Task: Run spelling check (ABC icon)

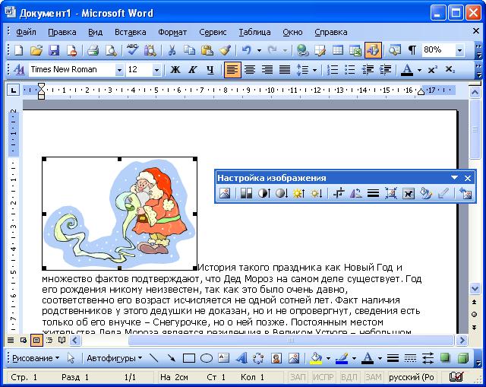Action: click(x=132, y=50)
